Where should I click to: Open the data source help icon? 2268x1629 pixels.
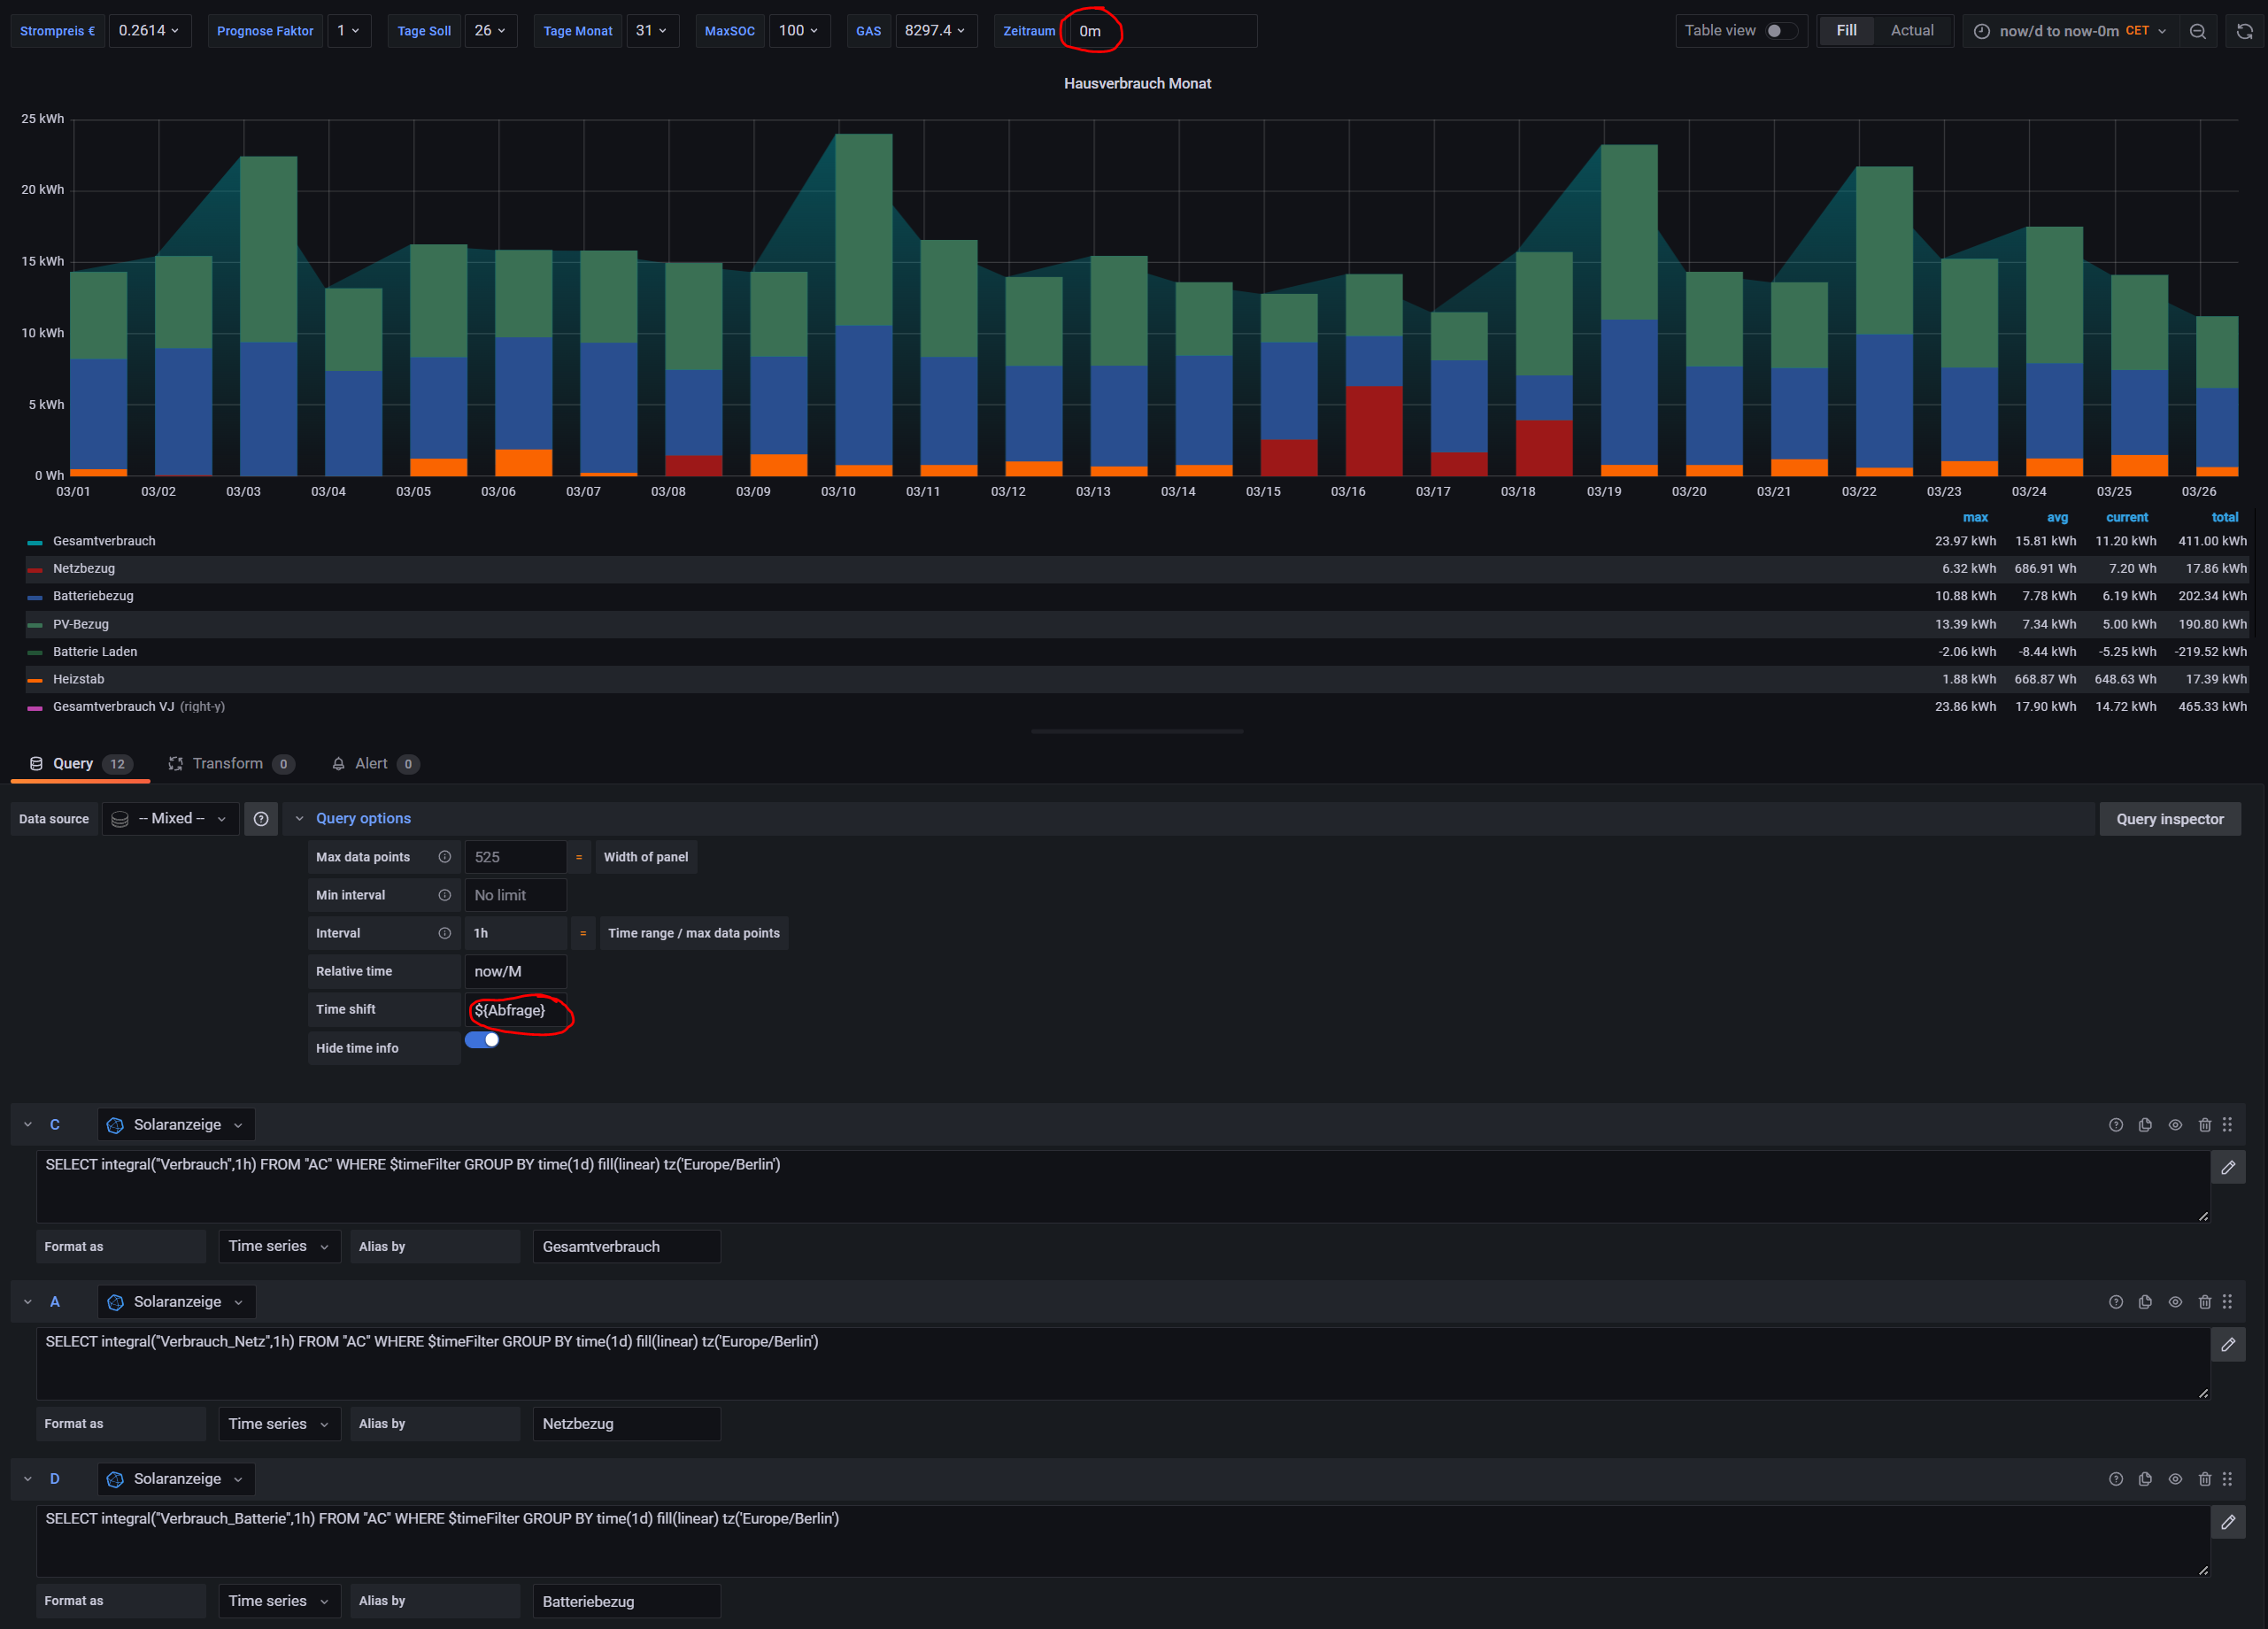click(x=261, y=819)
